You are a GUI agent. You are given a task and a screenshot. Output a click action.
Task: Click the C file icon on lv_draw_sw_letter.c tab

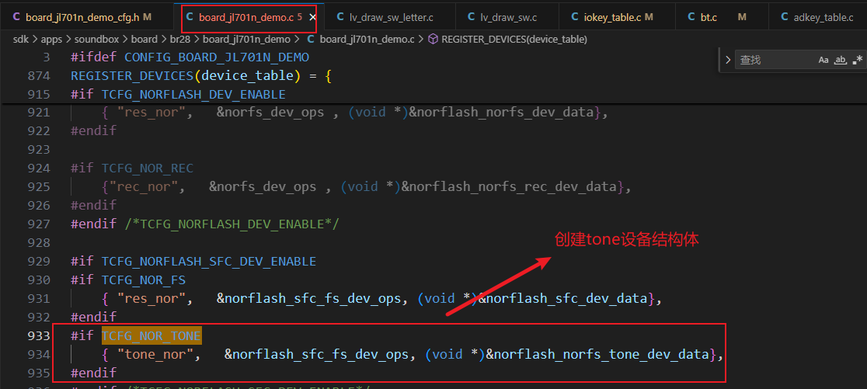point(340,17)
